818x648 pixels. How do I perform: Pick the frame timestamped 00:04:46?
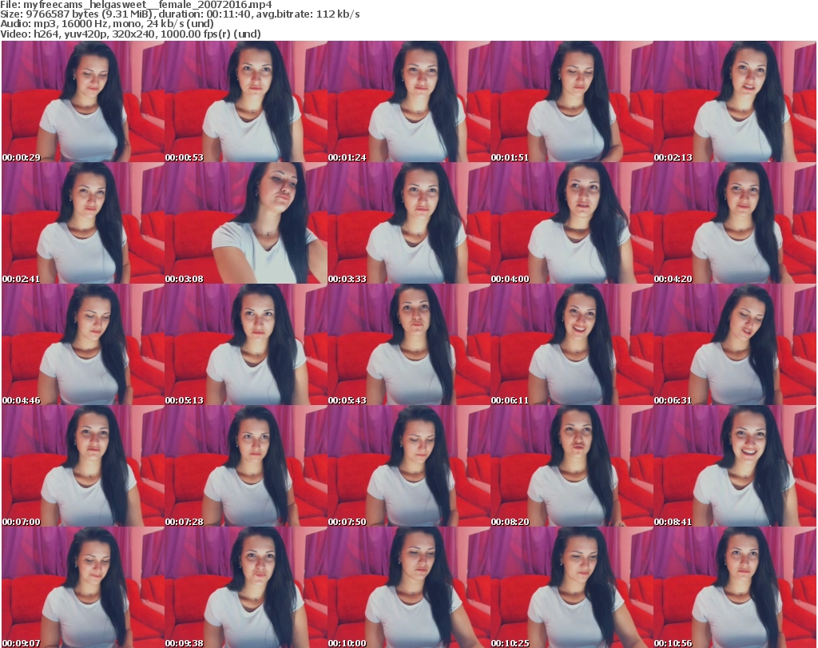click(83, 344)
